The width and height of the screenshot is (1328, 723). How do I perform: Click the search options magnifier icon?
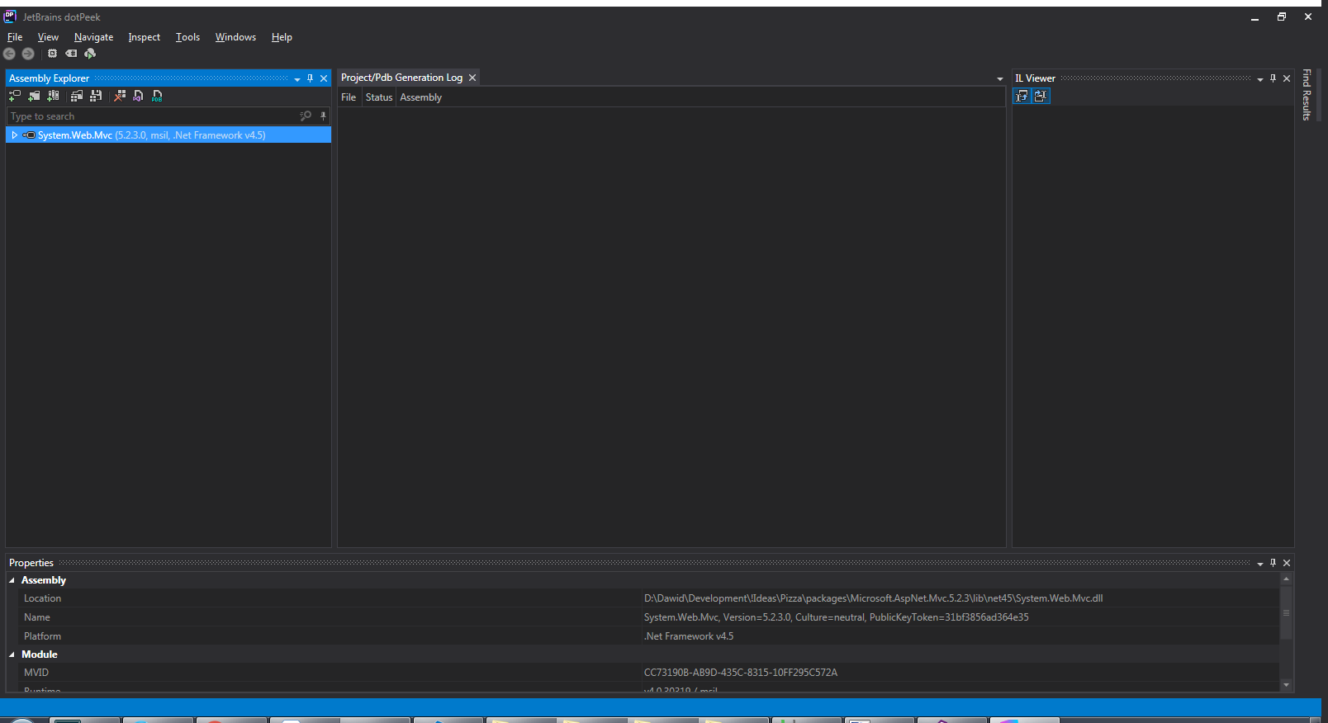(306, 116)
